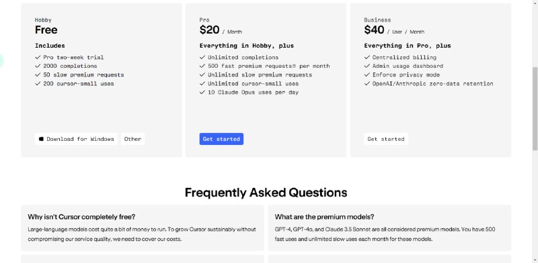Image resolution: width=538 pixels, height=263 pixels.
Task: Click the checkmark next to '10 Claude Opus uses per day'
Action: (x=202, y=92)
